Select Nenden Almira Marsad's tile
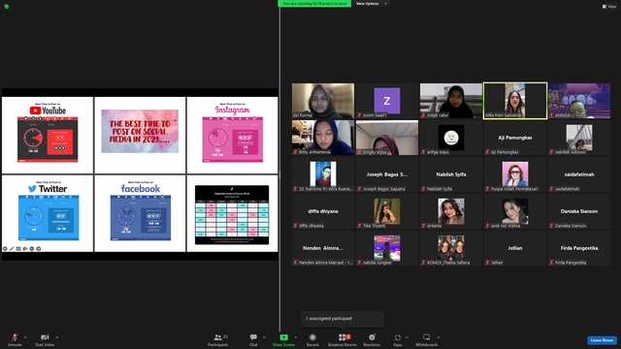 (x=323, y=248)
